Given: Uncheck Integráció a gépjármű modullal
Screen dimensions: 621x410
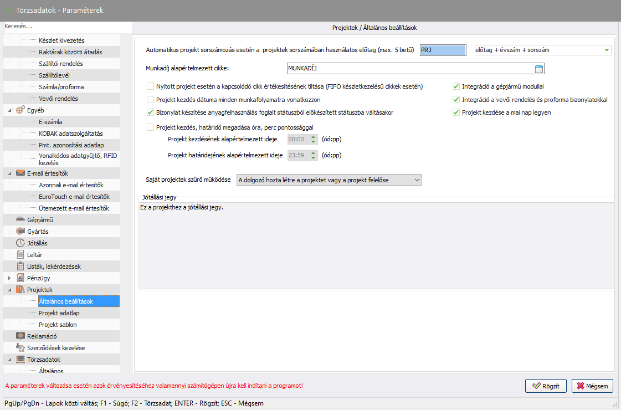Looking at the screenshot, I should (456, 86).
